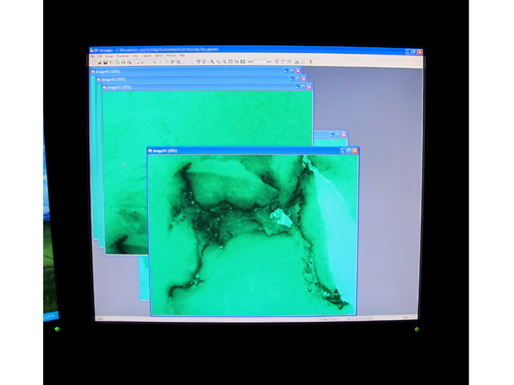Click the rectangle selection tool icon
The height and width of the screenshot is (385, 514).
click(x=137, y=62)
